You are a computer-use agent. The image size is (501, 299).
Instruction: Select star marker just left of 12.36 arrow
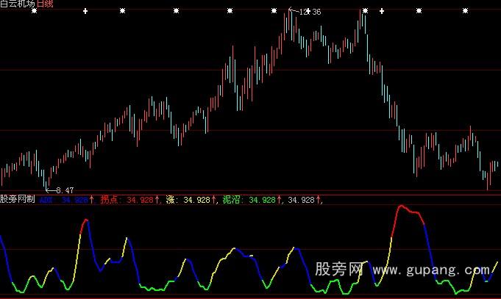pyautogui.click(x=274, y=12)
